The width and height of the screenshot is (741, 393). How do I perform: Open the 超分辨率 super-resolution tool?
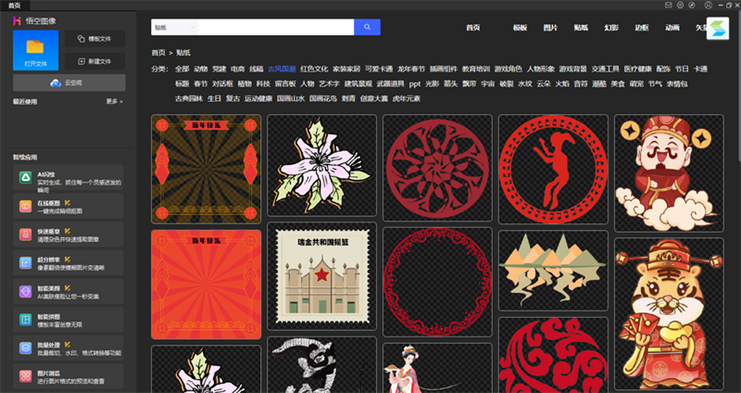68,263
